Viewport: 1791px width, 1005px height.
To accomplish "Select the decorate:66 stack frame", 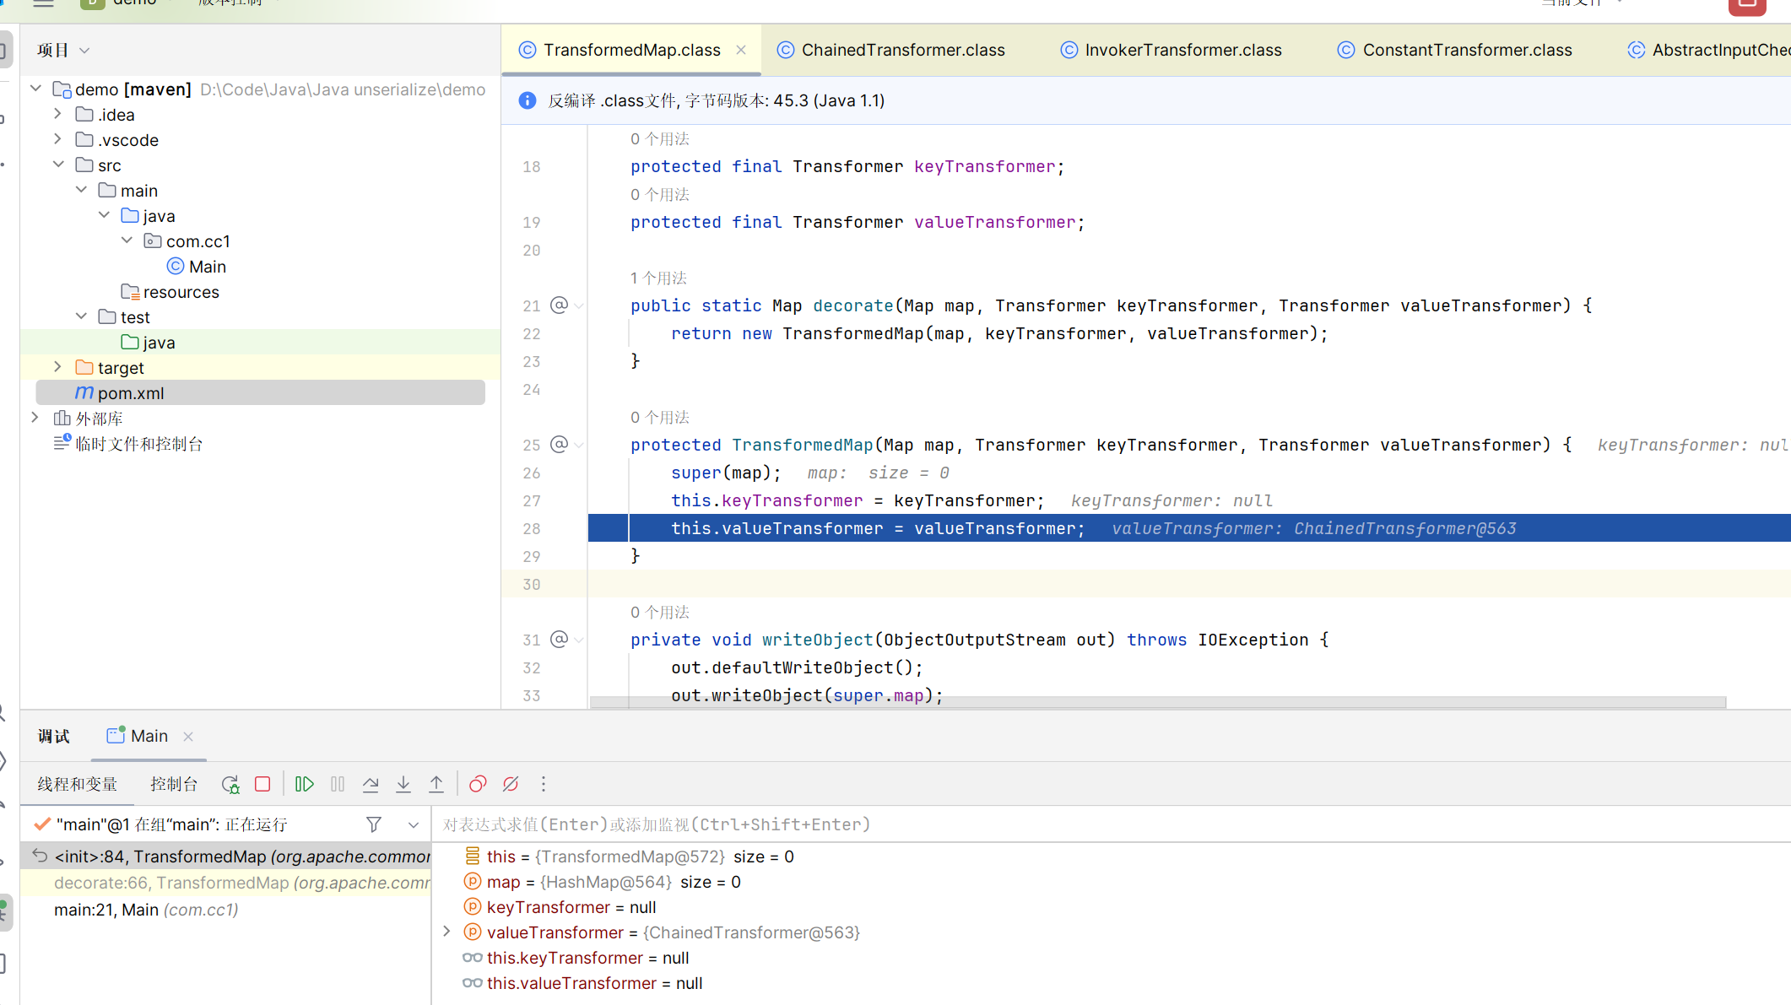I will pos(225,883).
